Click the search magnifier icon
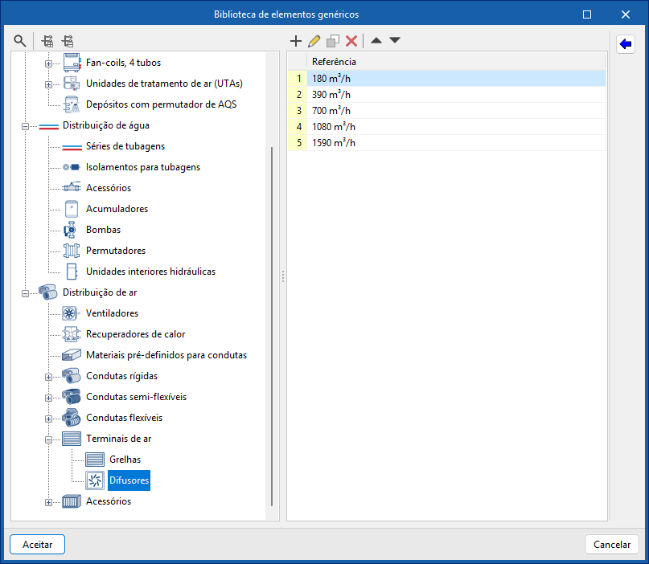649x564 pixels. (x=20, y=40)
